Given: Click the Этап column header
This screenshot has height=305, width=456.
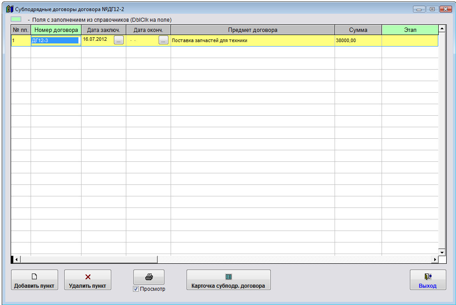Looking at the screenshot, I should (410, 30).
